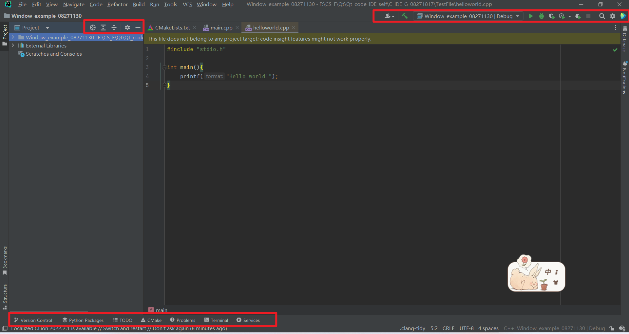Change 4 spaces indent setting
This screenshot has width=629, height=334.
point(488,328)
